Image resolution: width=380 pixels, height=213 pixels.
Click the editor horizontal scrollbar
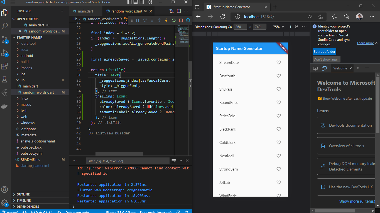point(119,154)
